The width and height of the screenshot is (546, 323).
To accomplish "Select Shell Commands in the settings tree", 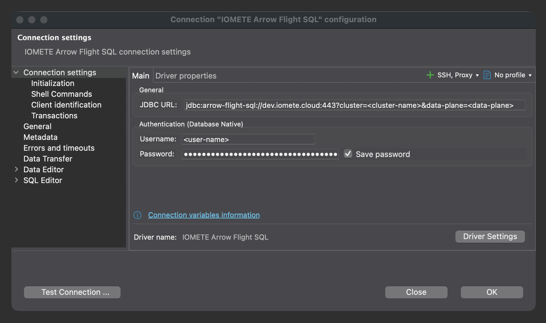I will [61, 94].
